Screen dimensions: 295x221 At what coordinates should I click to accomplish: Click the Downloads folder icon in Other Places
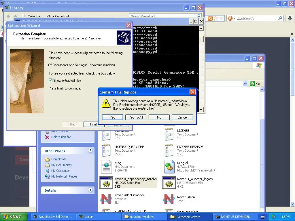click(x=47, y=159)
